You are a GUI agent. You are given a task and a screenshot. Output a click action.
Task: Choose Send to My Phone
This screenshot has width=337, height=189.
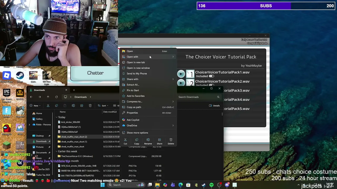[x=148, y=73]
